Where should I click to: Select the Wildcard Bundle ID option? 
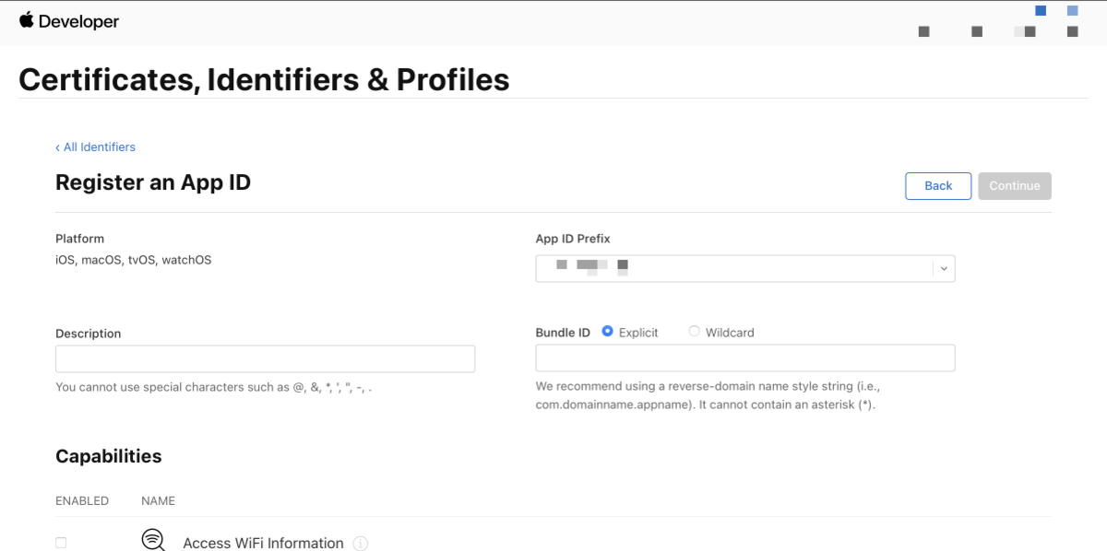694,331
